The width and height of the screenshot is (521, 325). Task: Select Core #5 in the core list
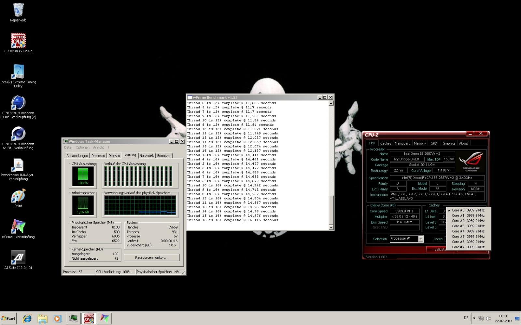coord(468,237)
